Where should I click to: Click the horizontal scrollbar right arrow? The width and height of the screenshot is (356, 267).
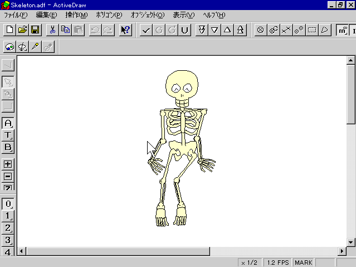(342, 251)
